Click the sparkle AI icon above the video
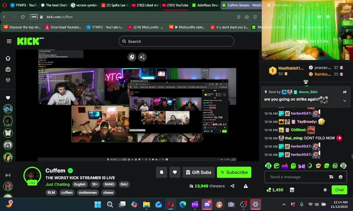This screenshot has height=211, width=353. pyautogui.click(x=142, y=57)
